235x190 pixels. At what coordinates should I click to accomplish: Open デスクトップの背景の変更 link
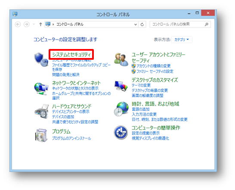tap(150, 90)
